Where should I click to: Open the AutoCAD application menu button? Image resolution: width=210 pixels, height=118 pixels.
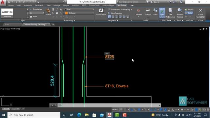point(3,2)
